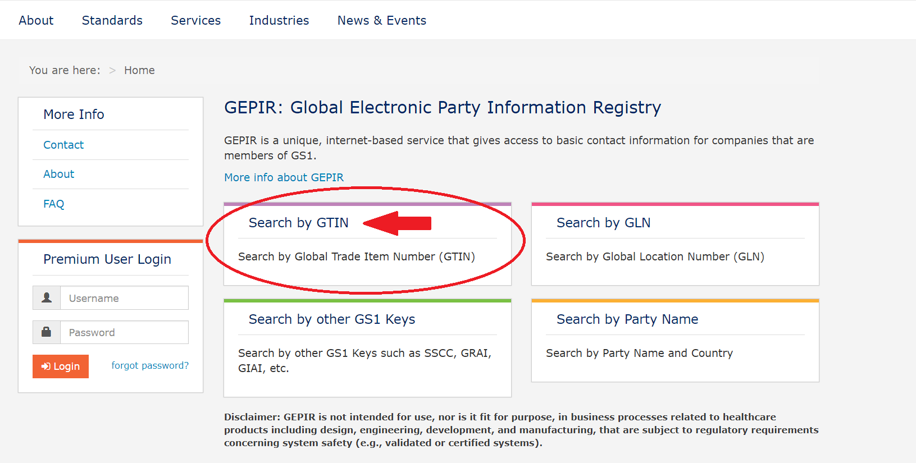Choose Search by GTIN card
Screen dimensions: 916x463
pos(299,223)
